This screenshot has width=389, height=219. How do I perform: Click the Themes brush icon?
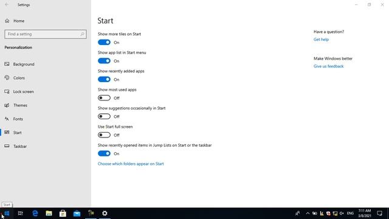[7, 105]
